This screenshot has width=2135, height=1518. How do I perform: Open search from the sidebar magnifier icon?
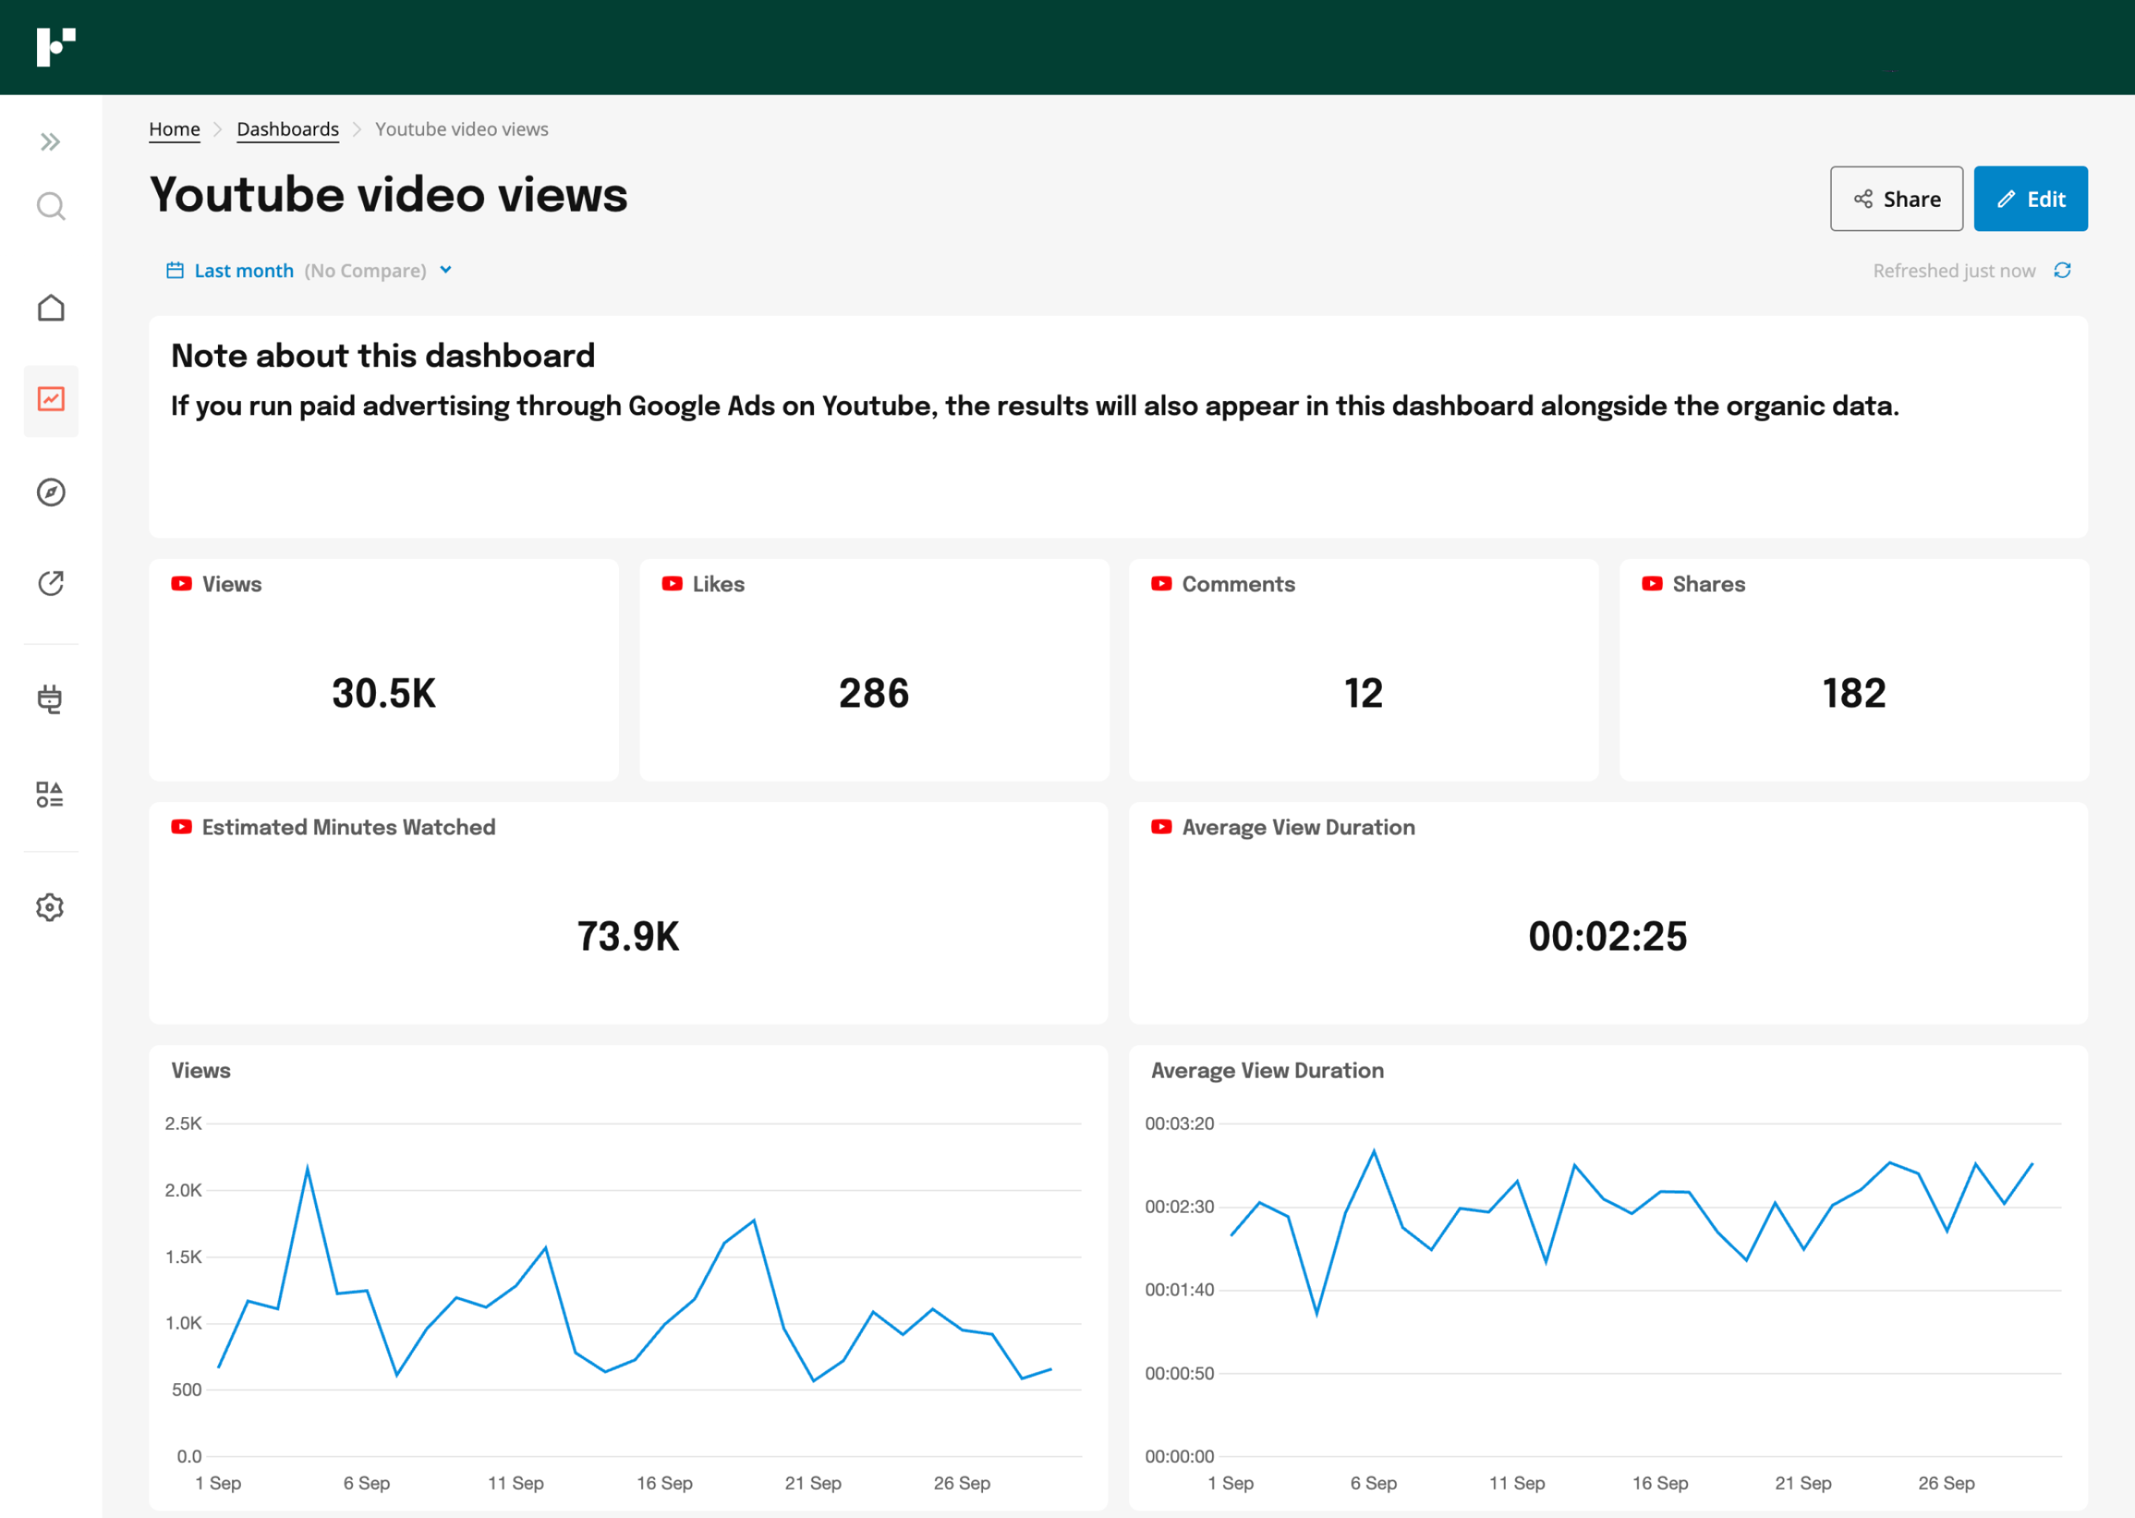(x=50, y=205)
